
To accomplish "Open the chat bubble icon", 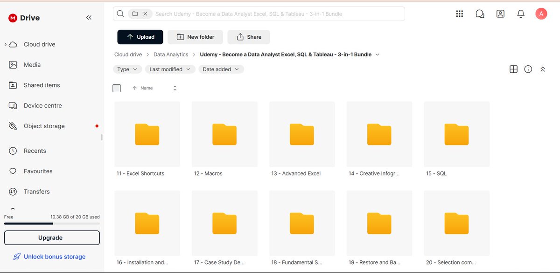I will (480, 14).
